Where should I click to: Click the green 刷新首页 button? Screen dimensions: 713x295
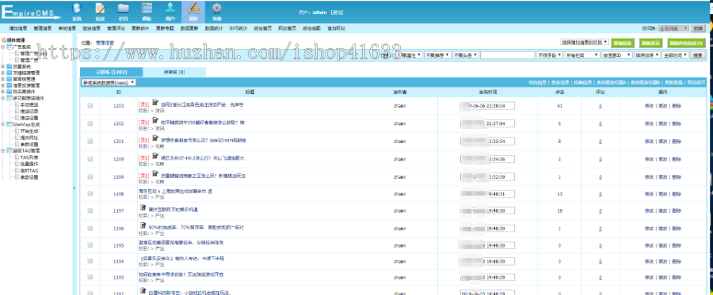(651, 43)
